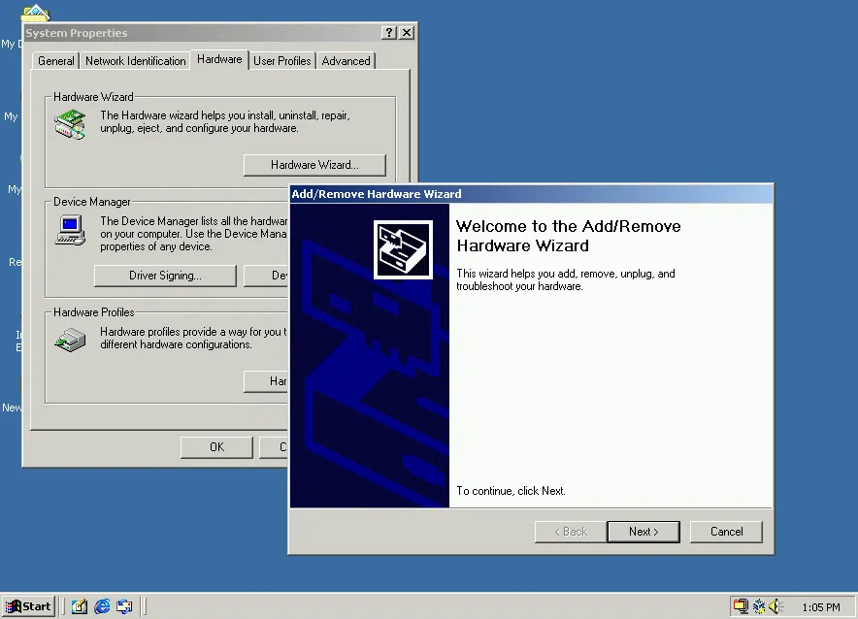The image size is (858, 619).
Task: Open the Start menu
Action: pyautogui.click(x=28, y=605)
